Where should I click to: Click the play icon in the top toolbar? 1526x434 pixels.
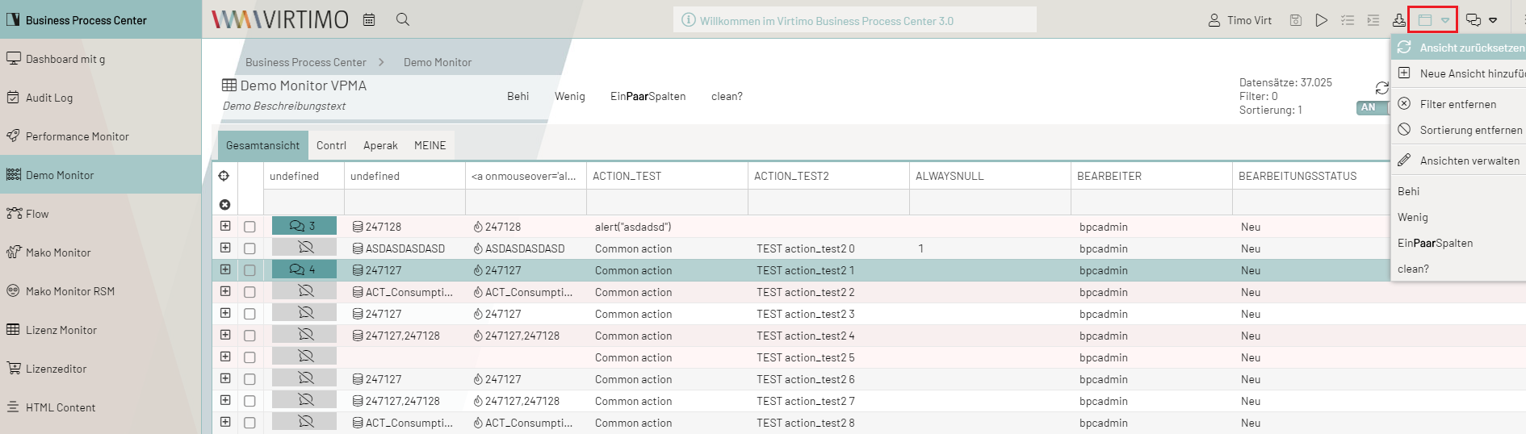[x=1321, y=20]
